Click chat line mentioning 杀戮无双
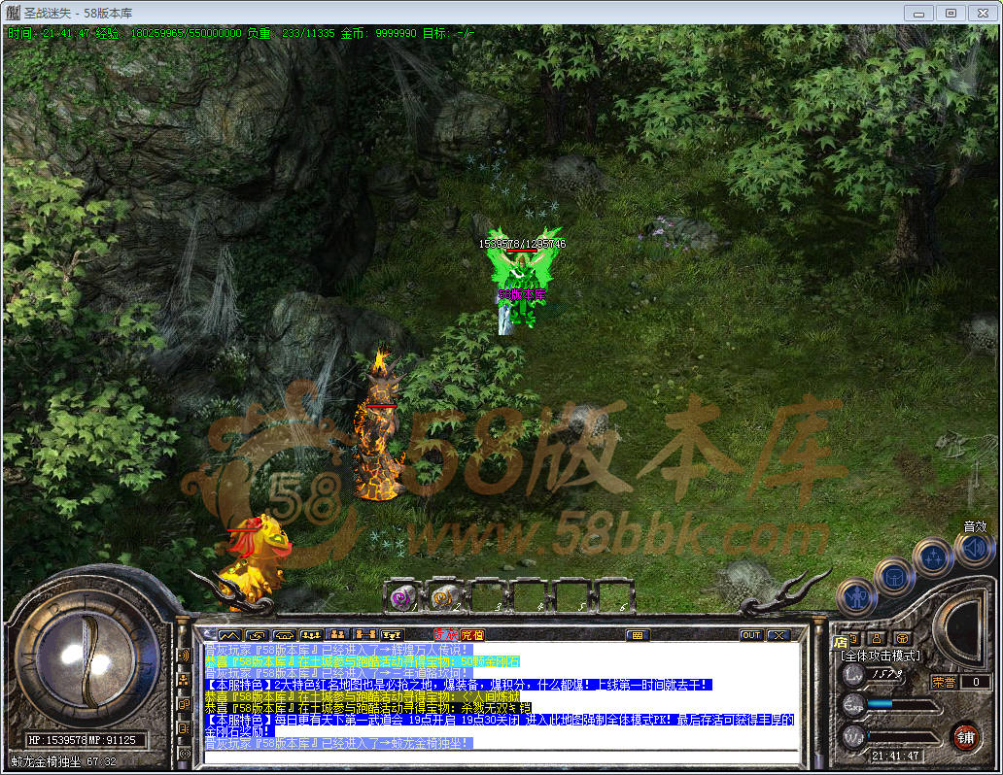Viewport: 1003px width, 775px height. [367, 708]
